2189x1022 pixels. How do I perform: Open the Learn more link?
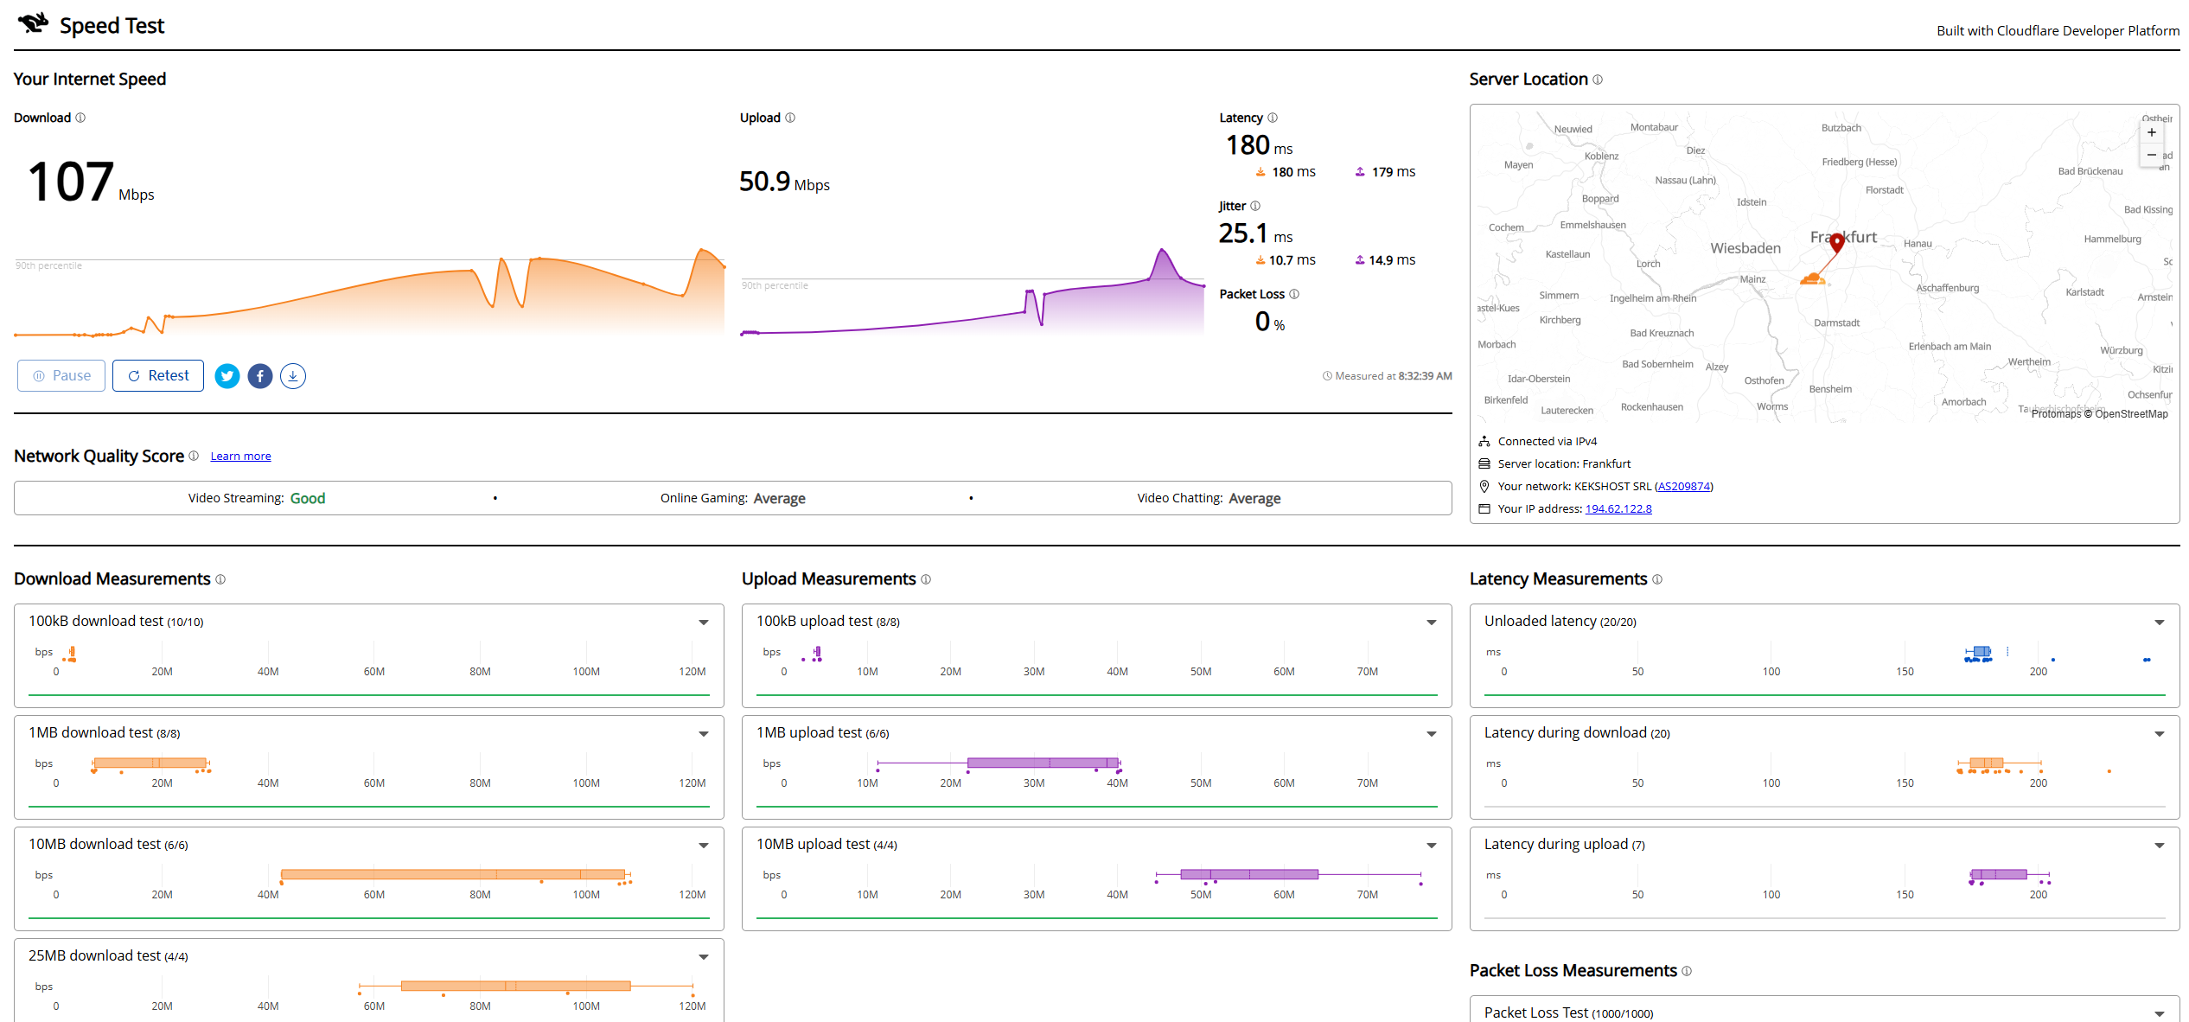click(x=240, y=457)
